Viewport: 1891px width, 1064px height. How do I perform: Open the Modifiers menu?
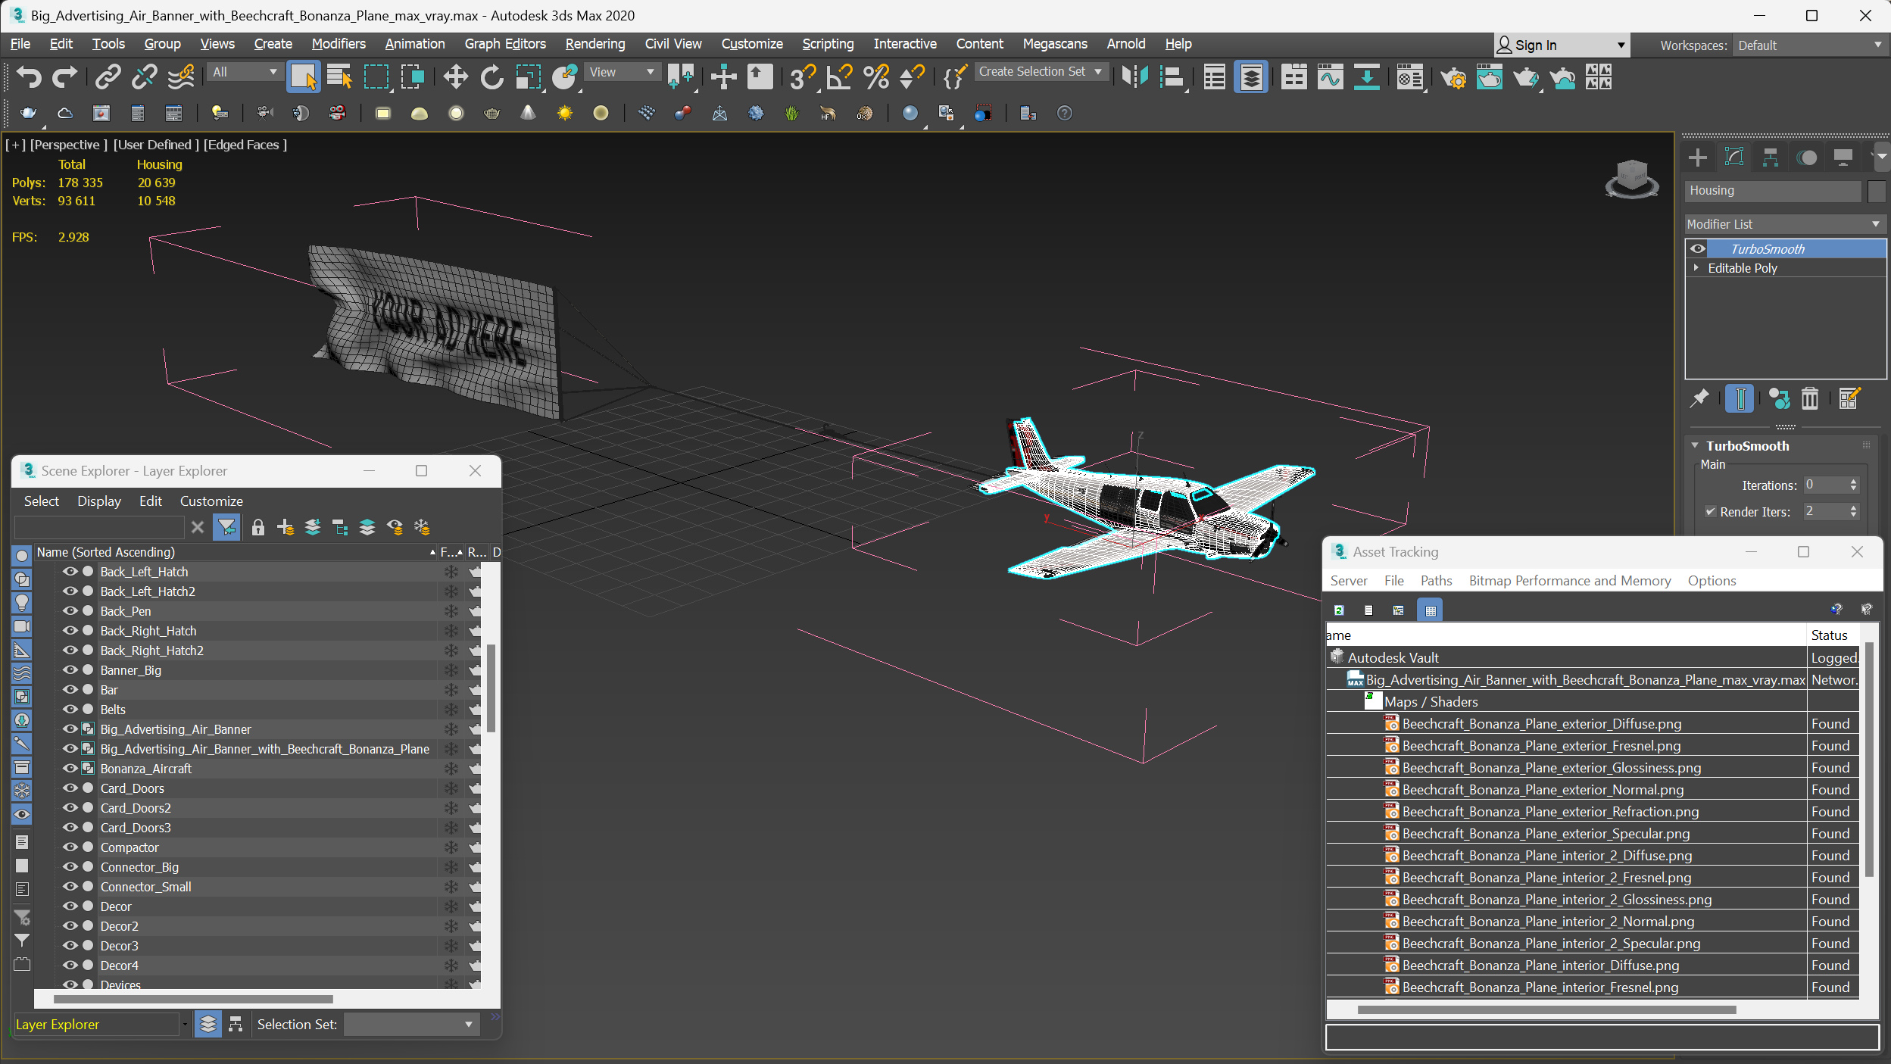(339, 44)
